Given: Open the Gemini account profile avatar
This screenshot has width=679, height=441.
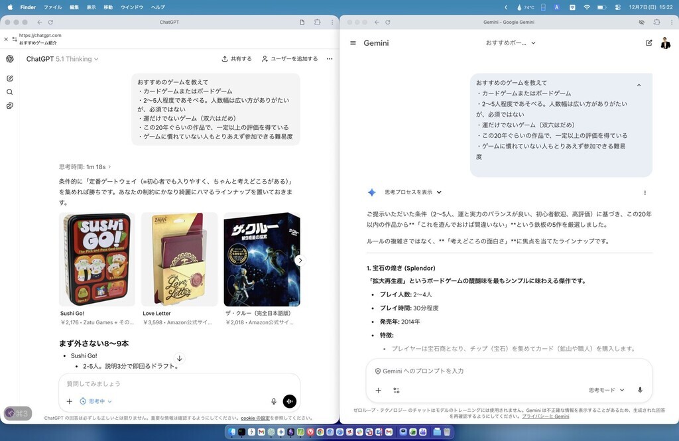Looking at the screenshot, I should 666,43.
